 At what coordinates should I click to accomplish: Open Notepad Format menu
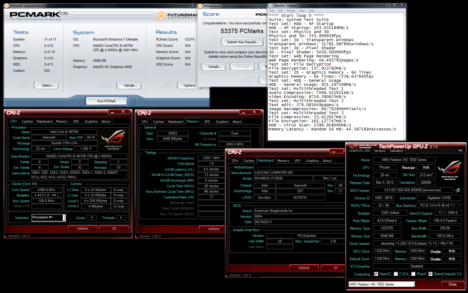coord(291,11)
